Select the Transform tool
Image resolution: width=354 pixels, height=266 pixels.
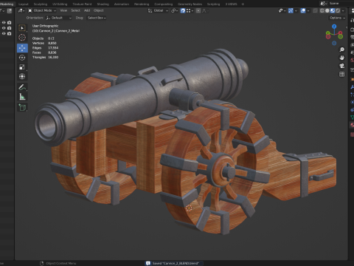pyautogui.click(x=22, y=77)
